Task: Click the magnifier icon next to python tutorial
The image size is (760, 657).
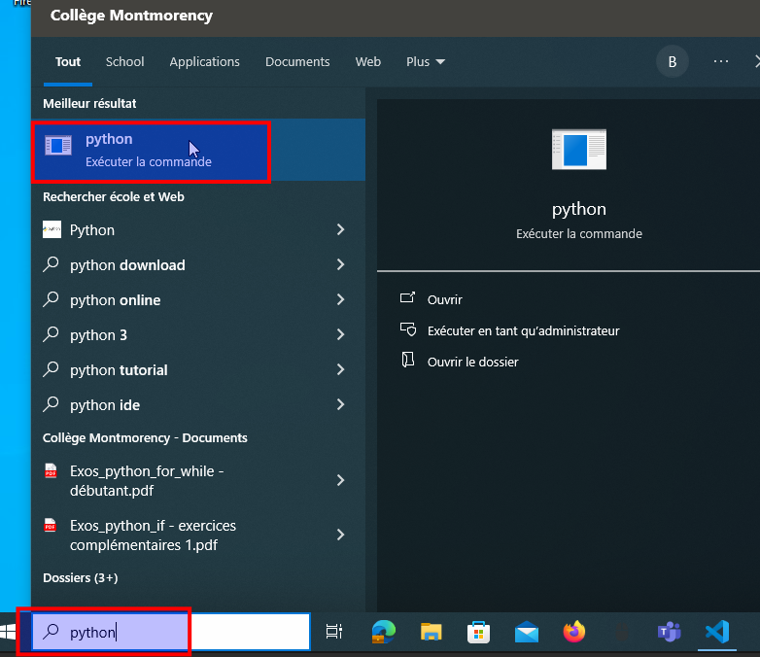Action: point(51,369)
